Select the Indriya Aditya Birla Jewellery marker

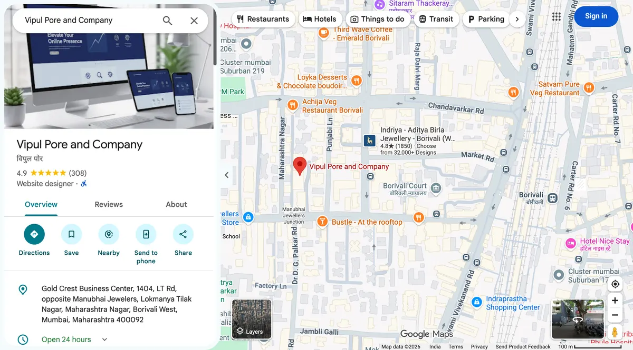[370, 141]
